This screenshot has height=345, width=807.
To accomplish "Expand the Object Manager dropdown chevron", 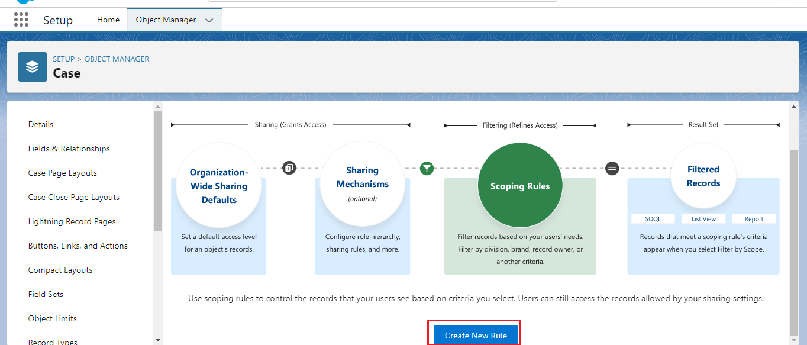I will click(209, 20).
